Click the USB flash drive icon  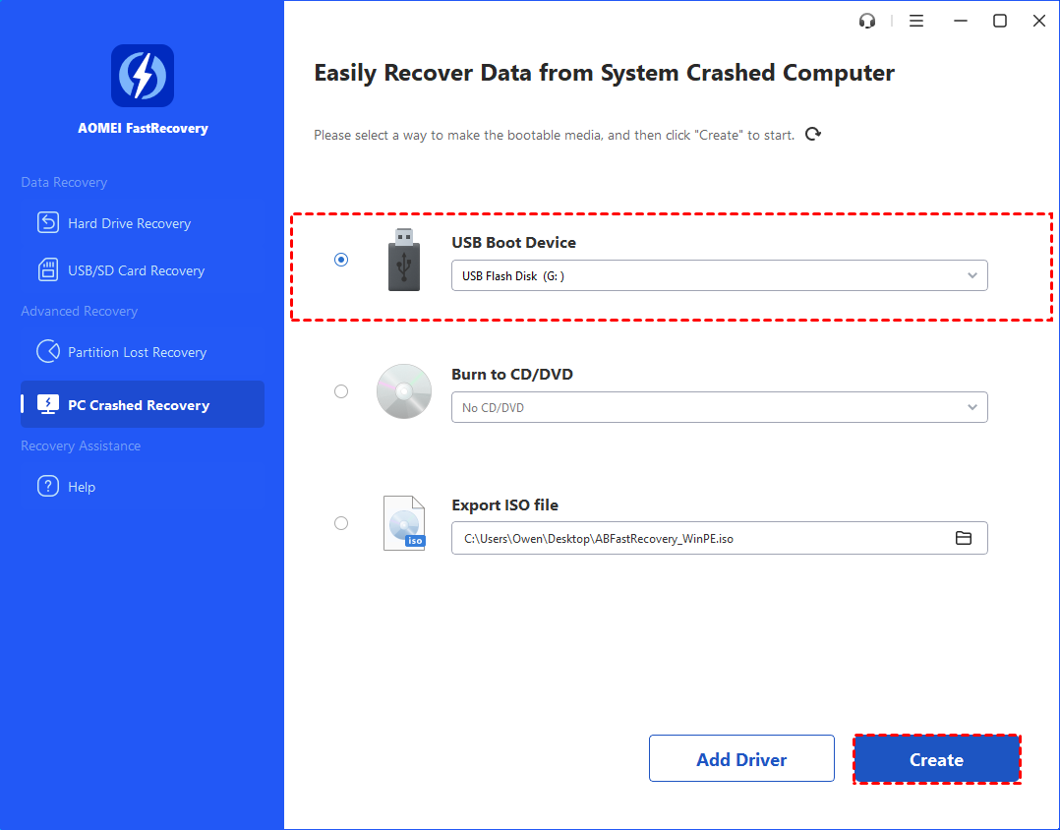403,261
